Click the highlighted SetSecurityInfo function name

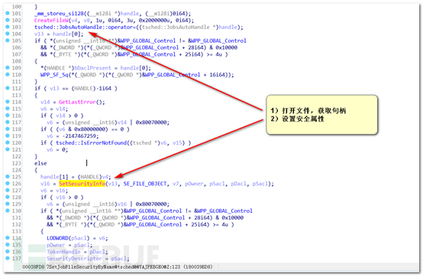[82, 184]
